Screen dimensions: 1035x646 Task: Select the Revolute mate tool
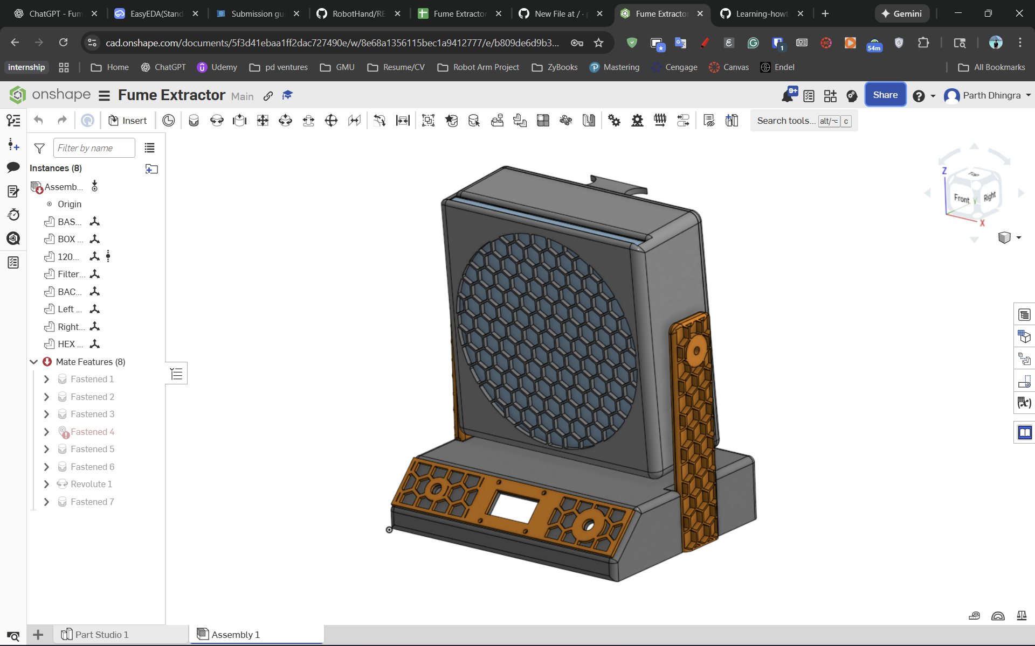[x=217, y=121]
